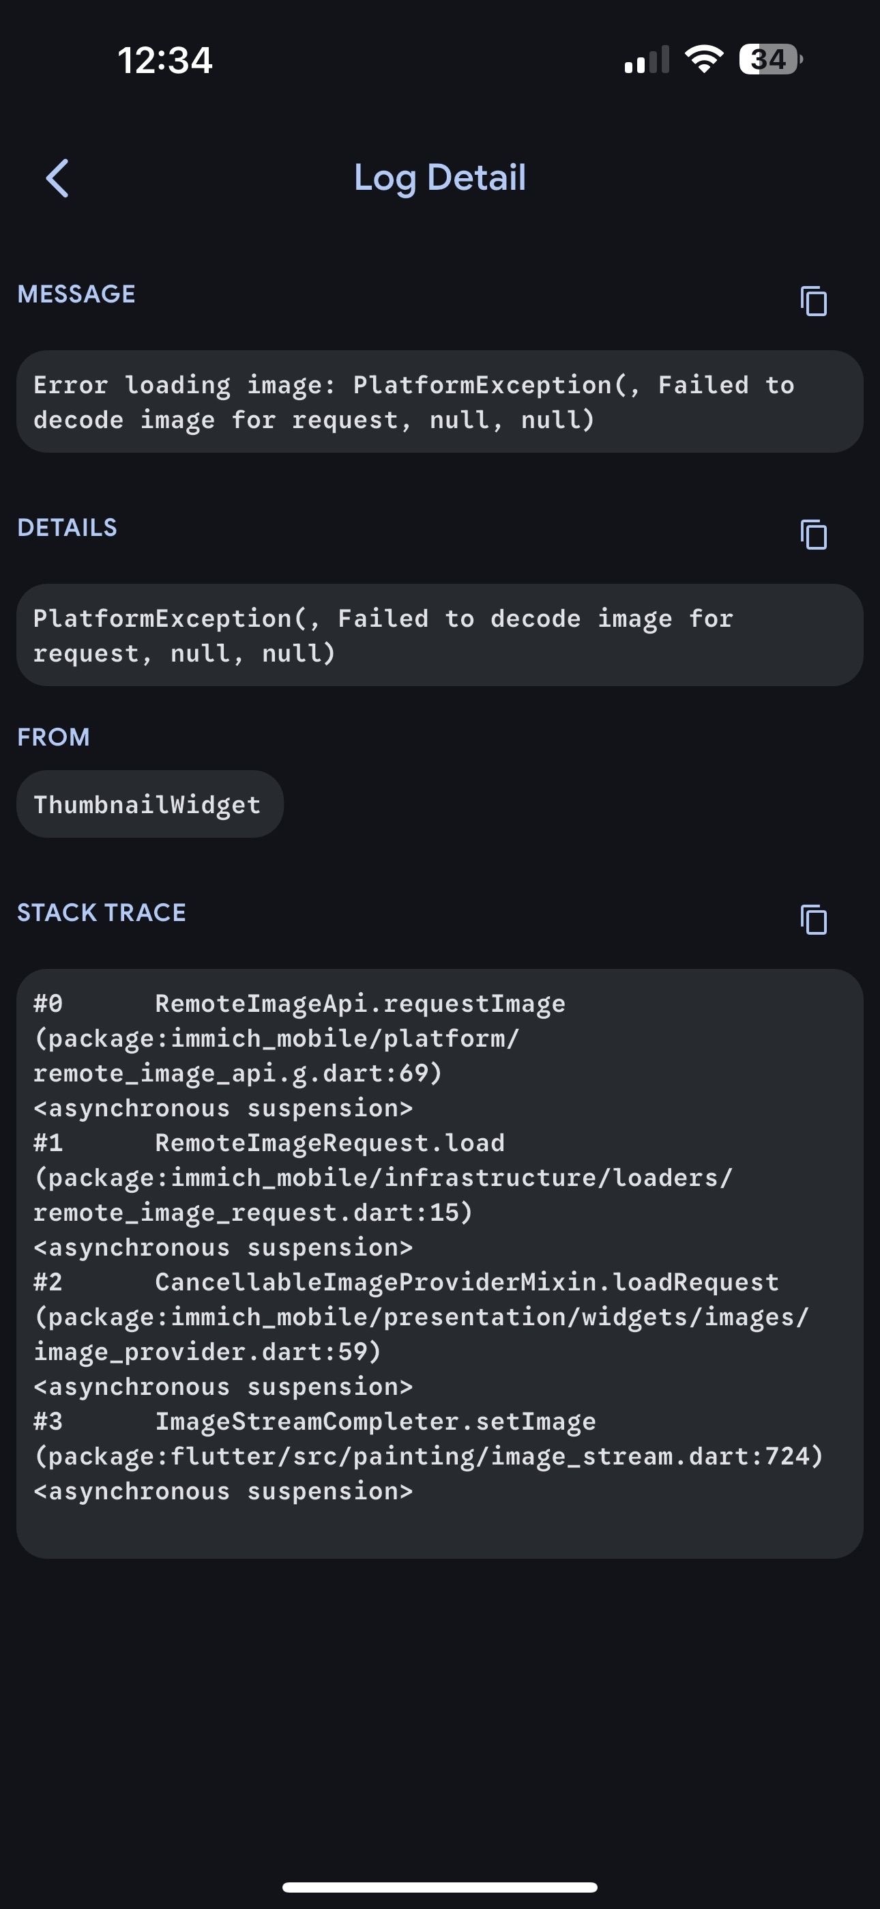The image size is (880, 1909).
Task: Copy the stack trace to clipboard
Action: 813,920
